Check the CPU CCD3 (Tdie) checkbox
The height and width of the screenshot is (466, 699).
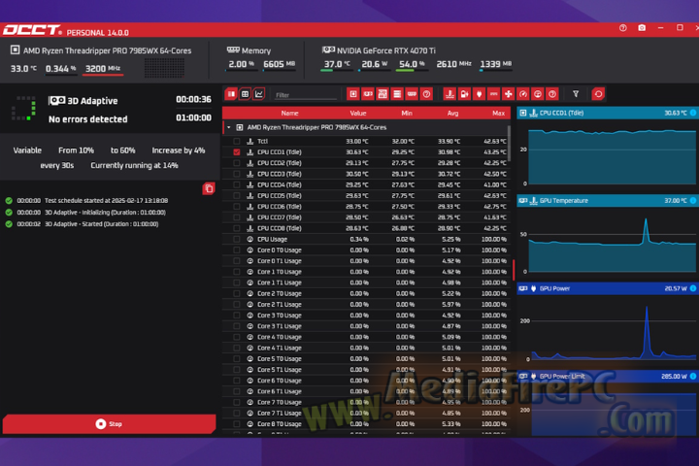[237, 174]
